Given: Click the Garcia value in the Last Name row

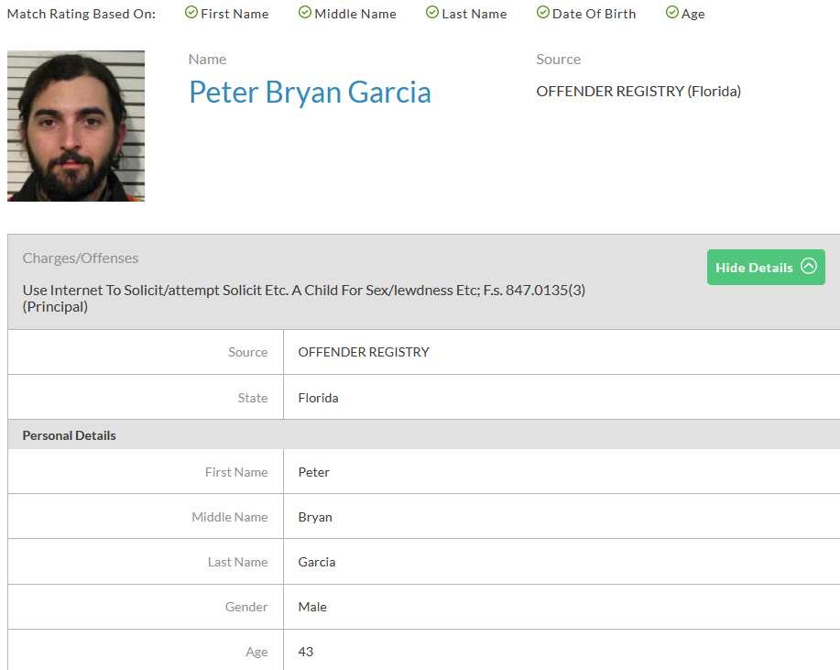Looking at the screenshot, I should pos(317,562).
